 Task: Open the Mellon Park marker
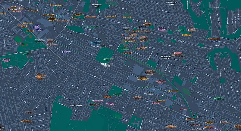[x=23, y=54]
